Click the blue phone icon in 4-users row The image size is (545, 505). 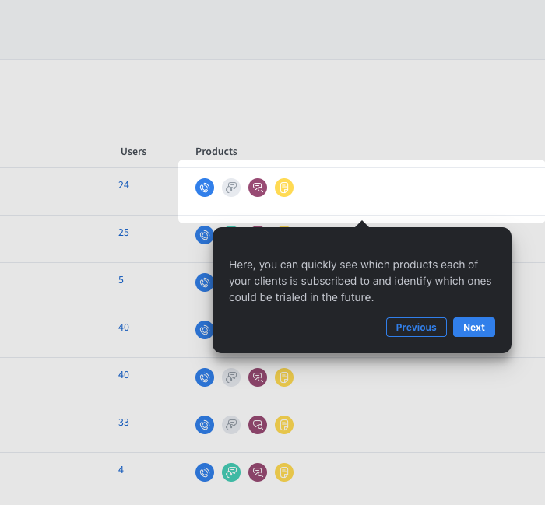click(x=205, y=472)
